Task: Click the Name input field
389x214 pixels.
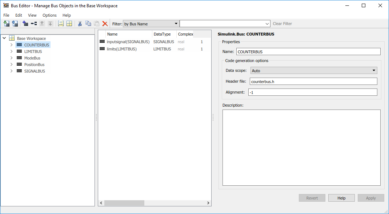Action: click(x=308, y=52)
